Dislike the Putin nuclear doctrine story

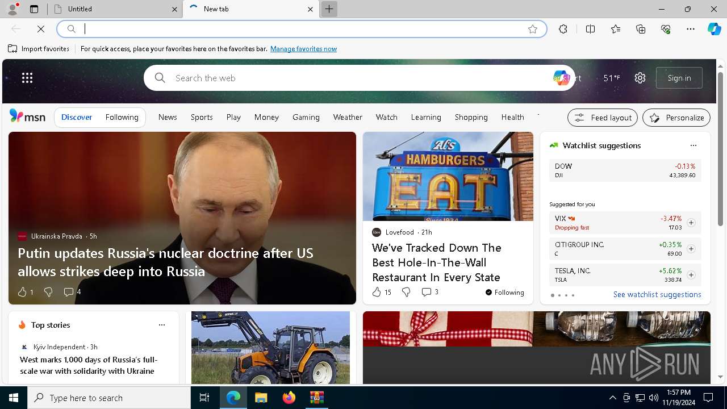[48, 292]
